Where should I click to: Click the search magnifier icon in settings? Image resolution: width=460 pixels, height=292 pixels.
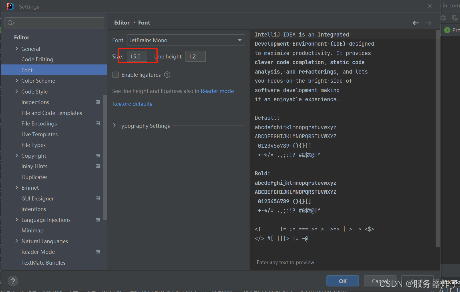[x=11, y=23]
